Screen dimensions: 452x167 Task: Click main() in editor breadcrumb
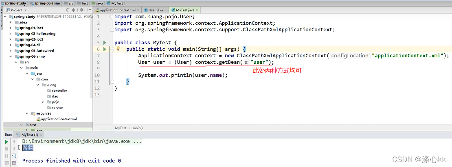pyautogui.click(x=138, y=128)
